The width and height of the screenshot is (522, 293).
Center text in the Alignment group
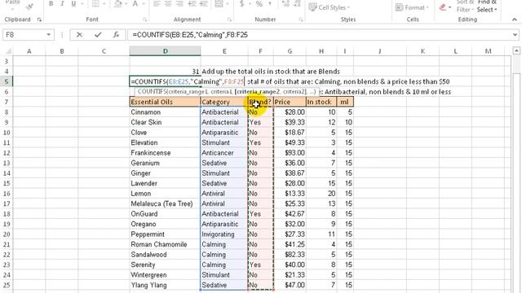pyautogui.click(x=168, y=3)
